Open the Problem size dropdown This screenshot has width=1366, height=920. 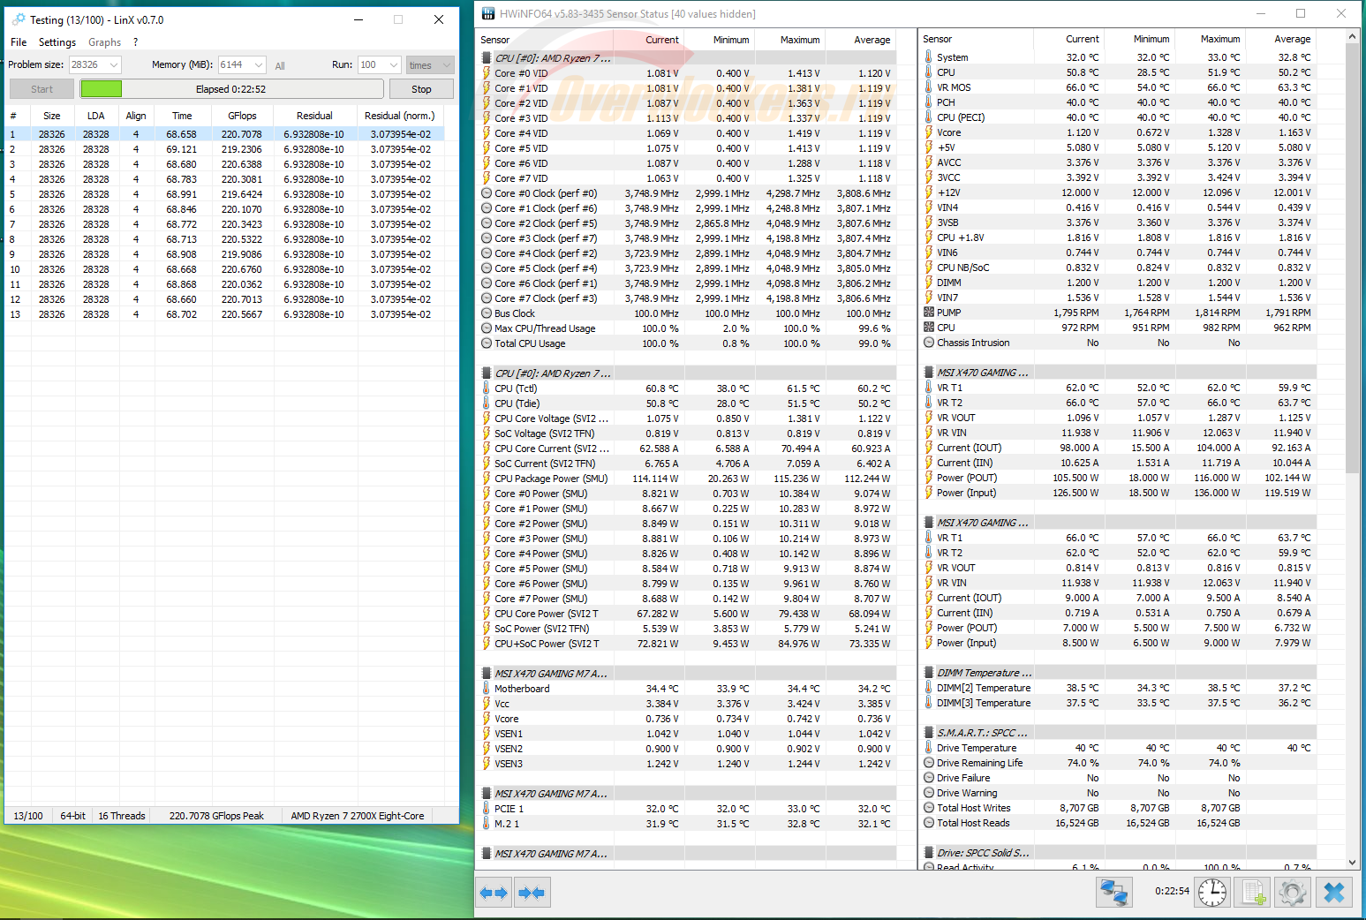(x=114, y=65)
